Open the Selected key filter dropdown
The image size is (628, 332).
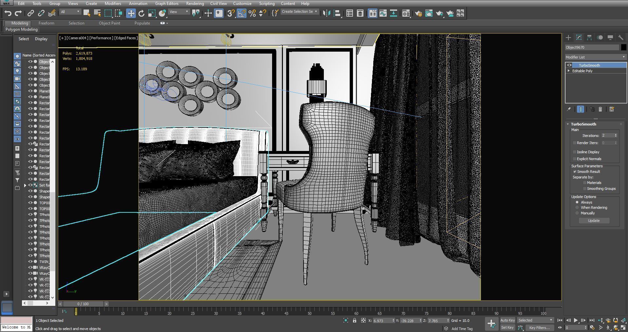click(x=535, y=320)
